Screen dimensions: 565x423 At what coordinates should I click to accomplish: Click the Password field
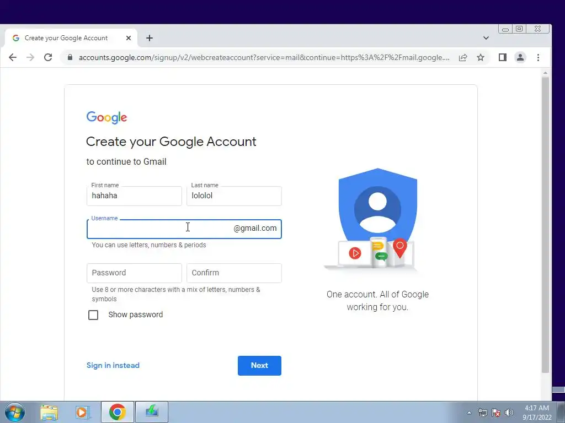click(x=134, y=273)
